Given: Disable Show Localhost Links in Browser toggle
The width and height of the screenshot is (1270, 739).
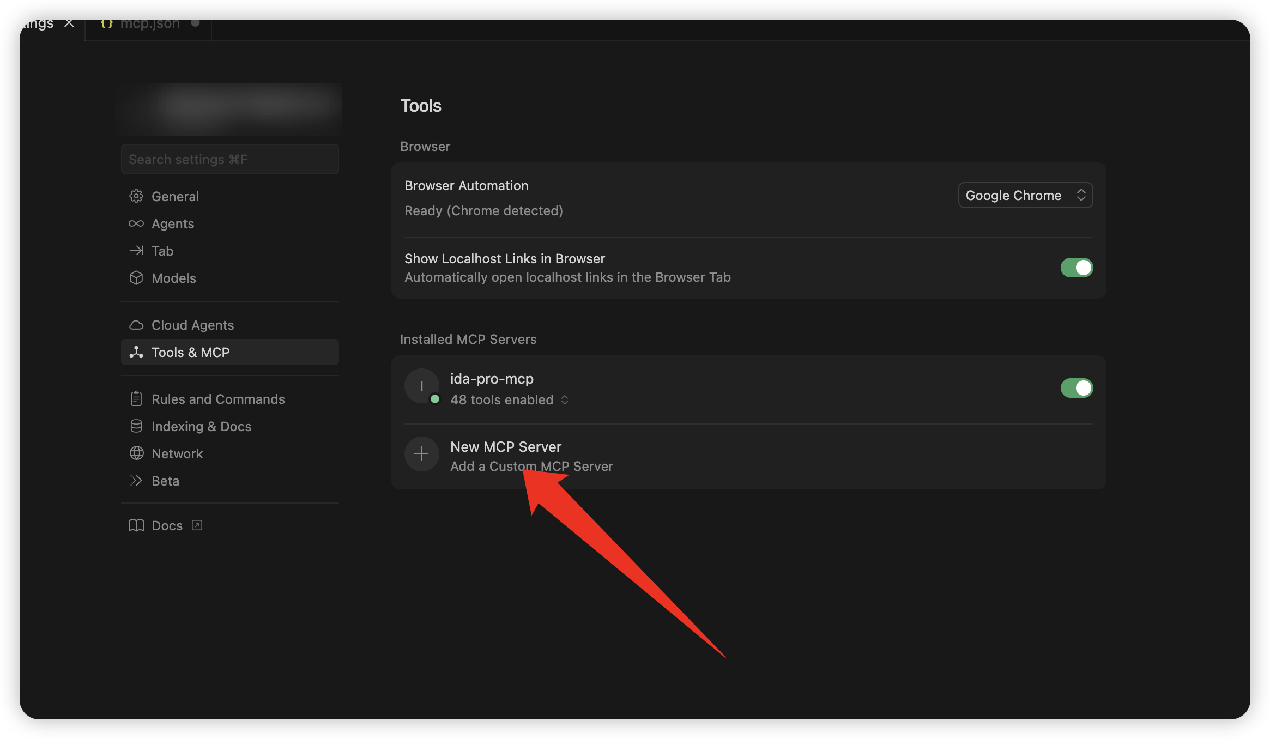Looking at the screenshot, I should [x=1076, y=268].
